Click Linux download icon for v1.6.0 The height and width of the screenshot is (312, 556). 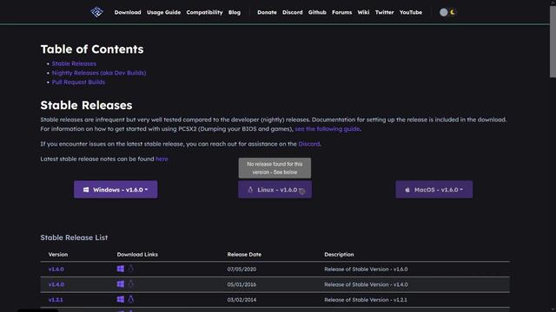(131, 269)
